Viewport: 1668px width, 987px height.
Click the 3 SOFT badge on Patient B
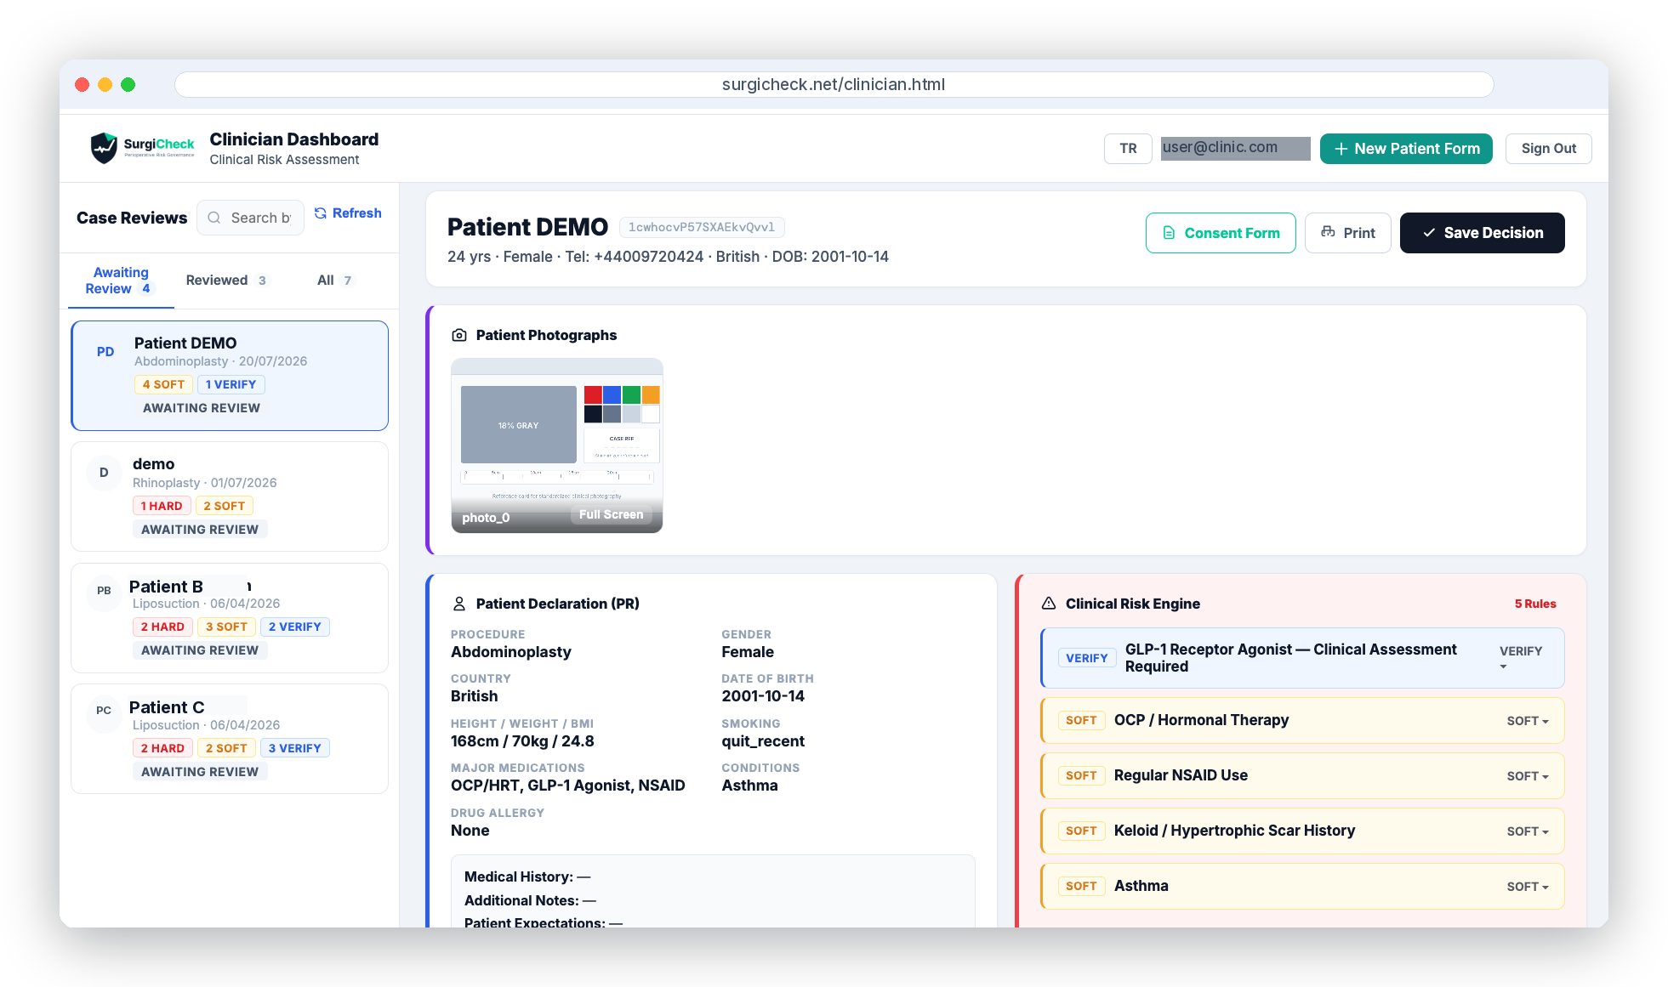point(226,627)
